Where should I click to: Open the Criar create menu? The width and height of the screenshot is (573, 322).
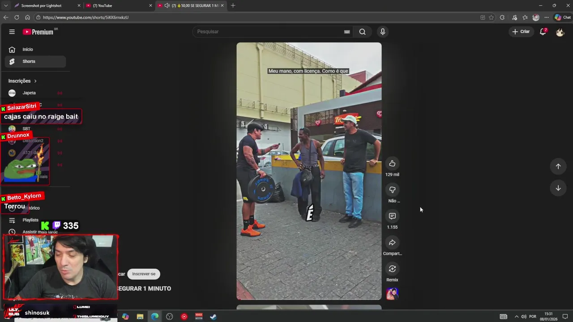pos(521,32)
